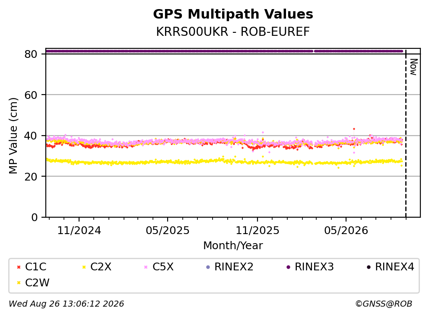Click the dark RINEX4 legend dot

click(369, 267)
